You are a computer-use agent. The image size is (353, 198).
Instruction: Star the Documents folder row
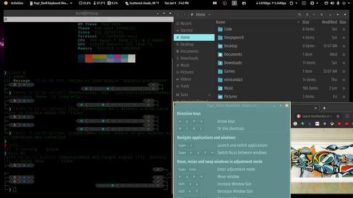(x=344, y=54)
